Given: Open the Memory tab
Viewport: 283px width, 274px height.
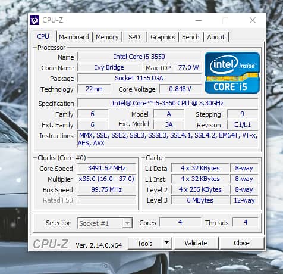Looking at the screenshot, I should coord(107,37).
